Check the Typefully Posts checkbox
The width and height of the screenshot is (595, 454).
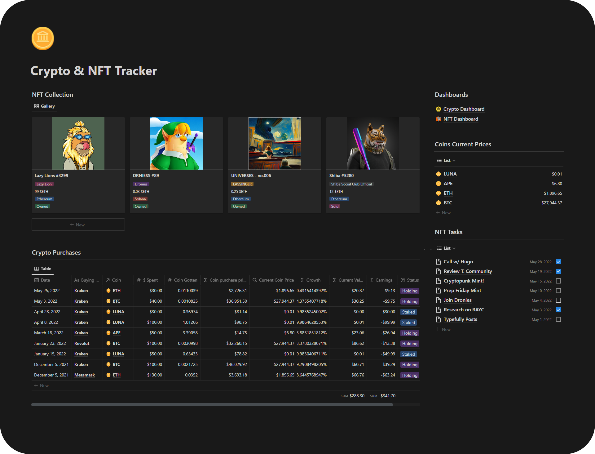(558, 319)
